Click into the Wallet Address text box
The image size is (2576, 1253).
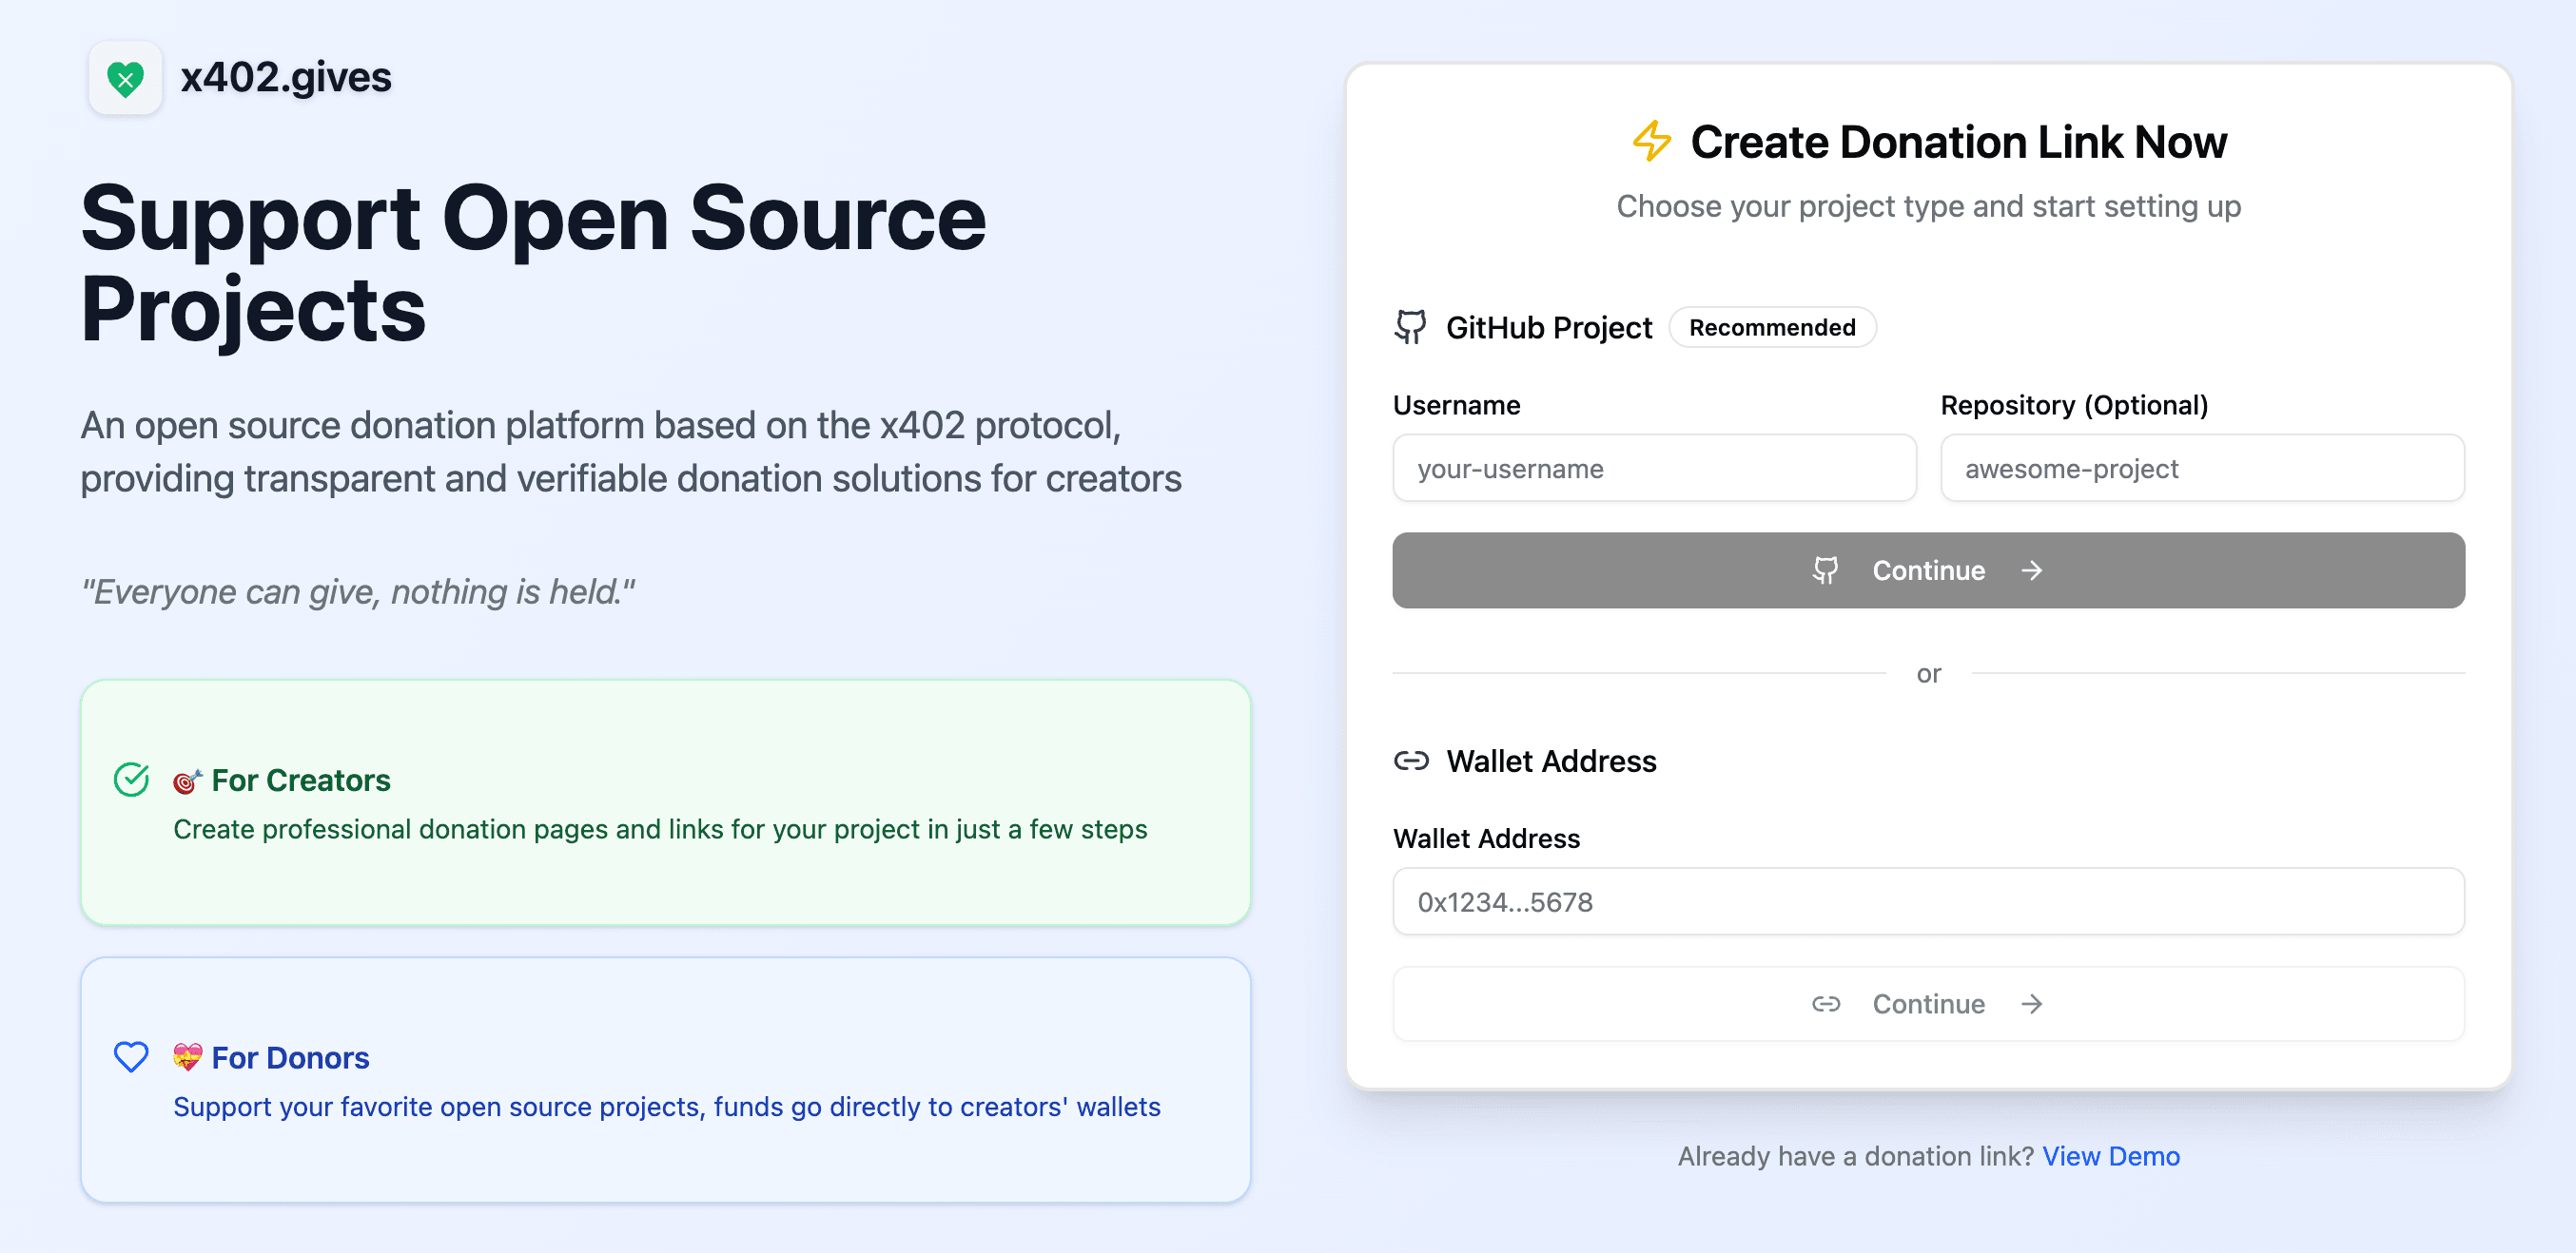tap(1927, 901)
